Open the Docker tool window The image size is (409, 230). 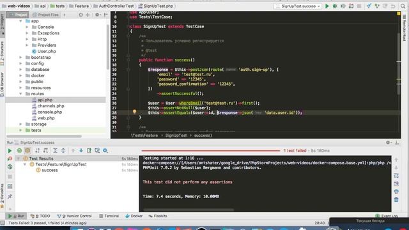click(134, 216)
